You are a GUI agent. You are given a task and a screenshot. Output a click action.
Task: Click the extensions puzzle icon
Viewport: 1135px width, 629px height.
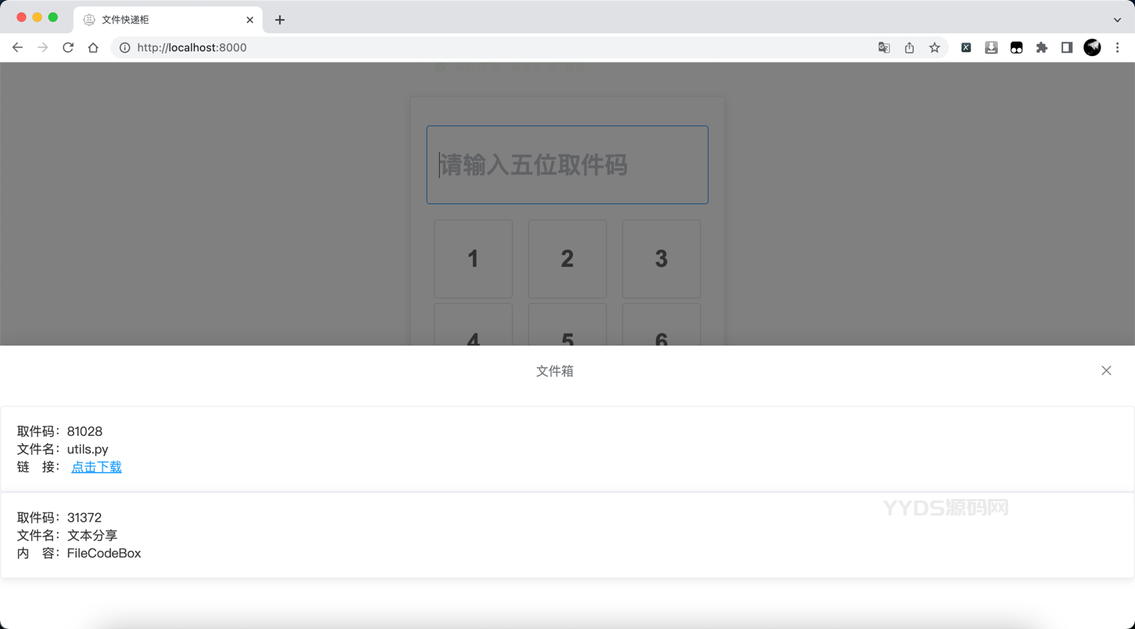coord(1041,47)
